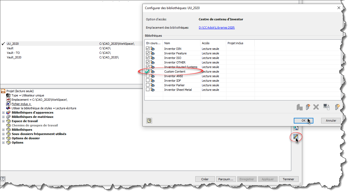Click the configure Content Center libraries icon
The width and height of the screenshot is (352, 195).
click(x=295, y=136)
